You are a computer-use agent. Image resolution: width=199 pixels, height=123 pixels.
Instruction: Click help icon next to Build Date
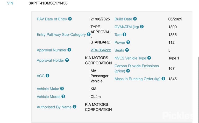(x=135, y=19)
